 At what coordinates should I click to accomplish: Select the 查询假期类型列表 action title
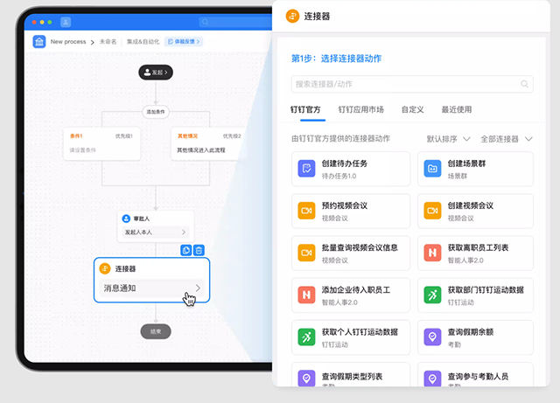point(352,376)
